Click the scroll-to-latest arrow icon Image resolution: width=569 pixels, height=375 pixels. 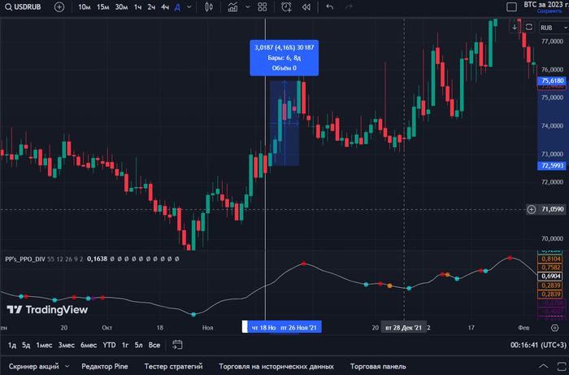(515, 27)
